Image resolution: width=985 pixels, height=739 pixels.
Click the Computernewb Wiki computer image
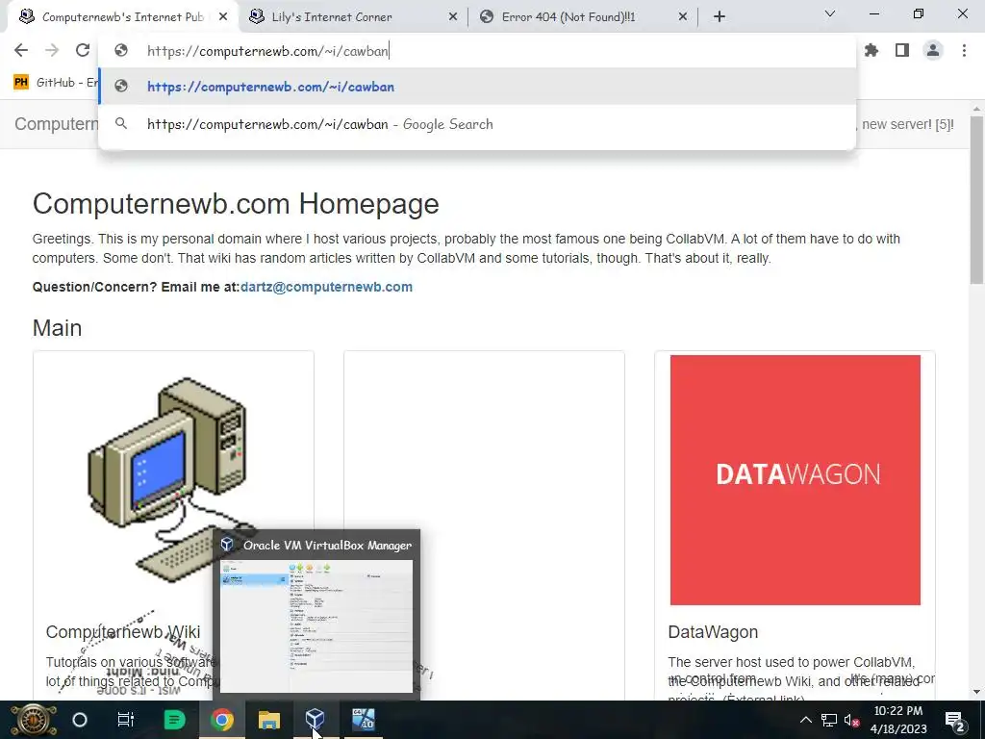(173, 479)
